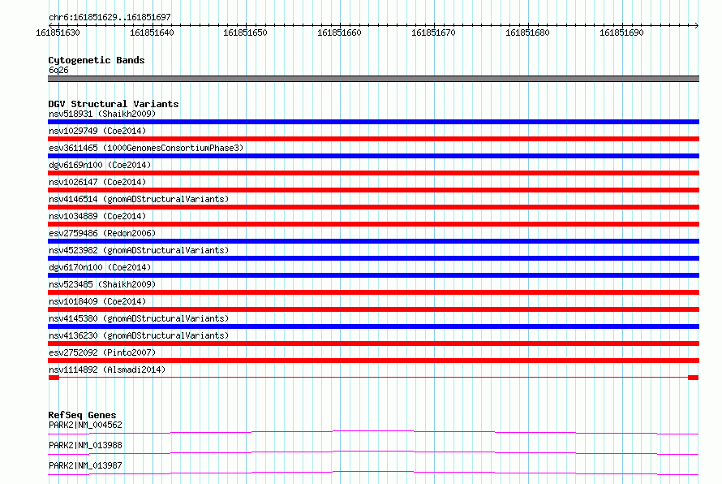Open variant nsv523485 (Shaikh2009) label
722x484 pixels.
pyautogui.click(x=102, y=284)
